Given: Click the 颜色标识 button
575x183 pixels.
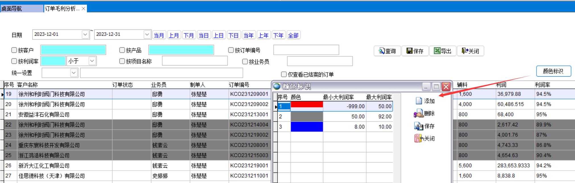Looking at the screenshot, I should (x=553, y=71).
